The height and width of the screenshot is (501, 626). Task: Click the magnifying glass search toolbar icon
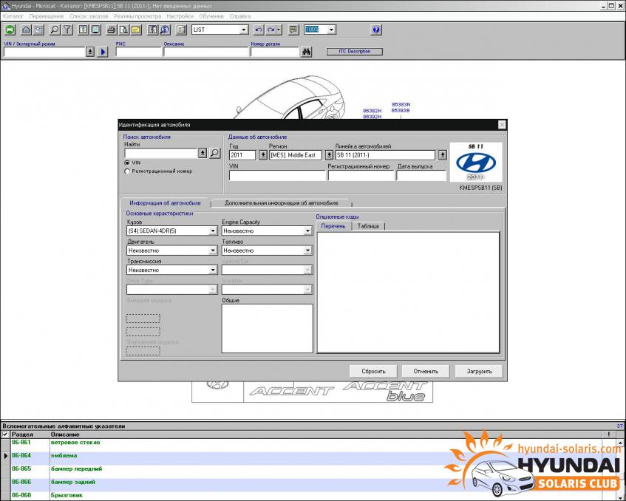[55, 30]
